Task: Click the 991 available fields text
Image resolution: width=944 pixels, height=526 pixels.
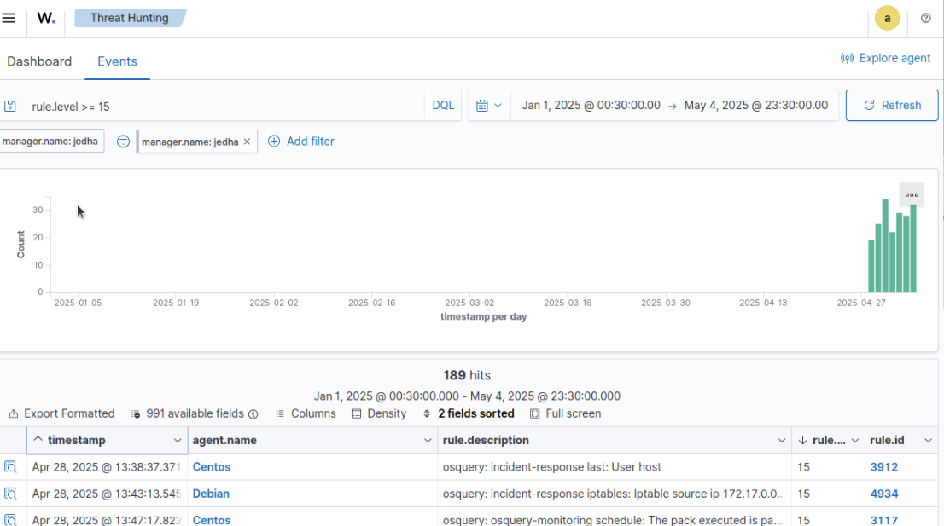Action: (195, 413)
